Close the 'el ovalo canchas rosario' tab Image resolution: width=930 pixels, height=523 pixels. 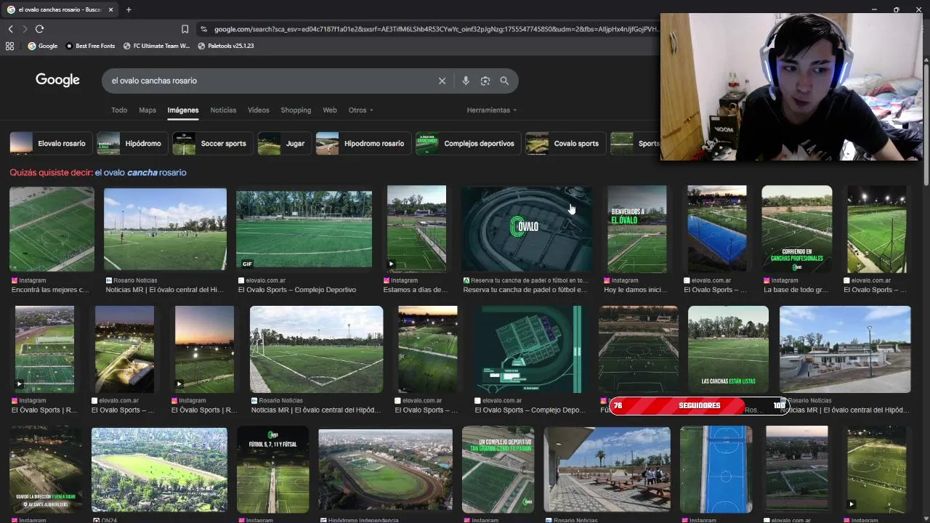110,9
